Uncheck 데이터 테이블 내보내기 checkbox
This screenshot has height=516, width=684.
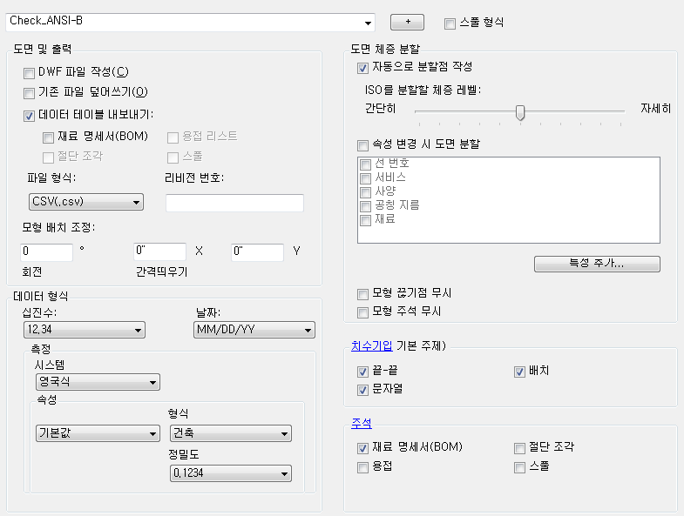(x=30, y=115)
